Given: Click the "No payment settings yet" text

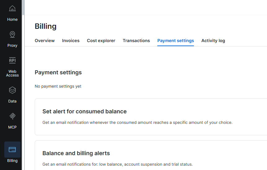Looking at the screenshot, I should coord(58,86).
